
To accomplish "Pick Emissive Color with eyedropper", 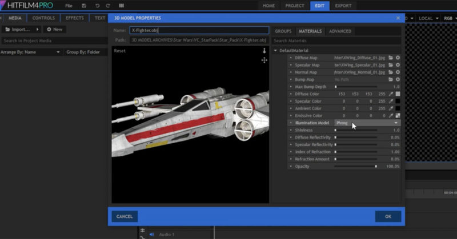I will pyautogui.click(x=391, y=116).
